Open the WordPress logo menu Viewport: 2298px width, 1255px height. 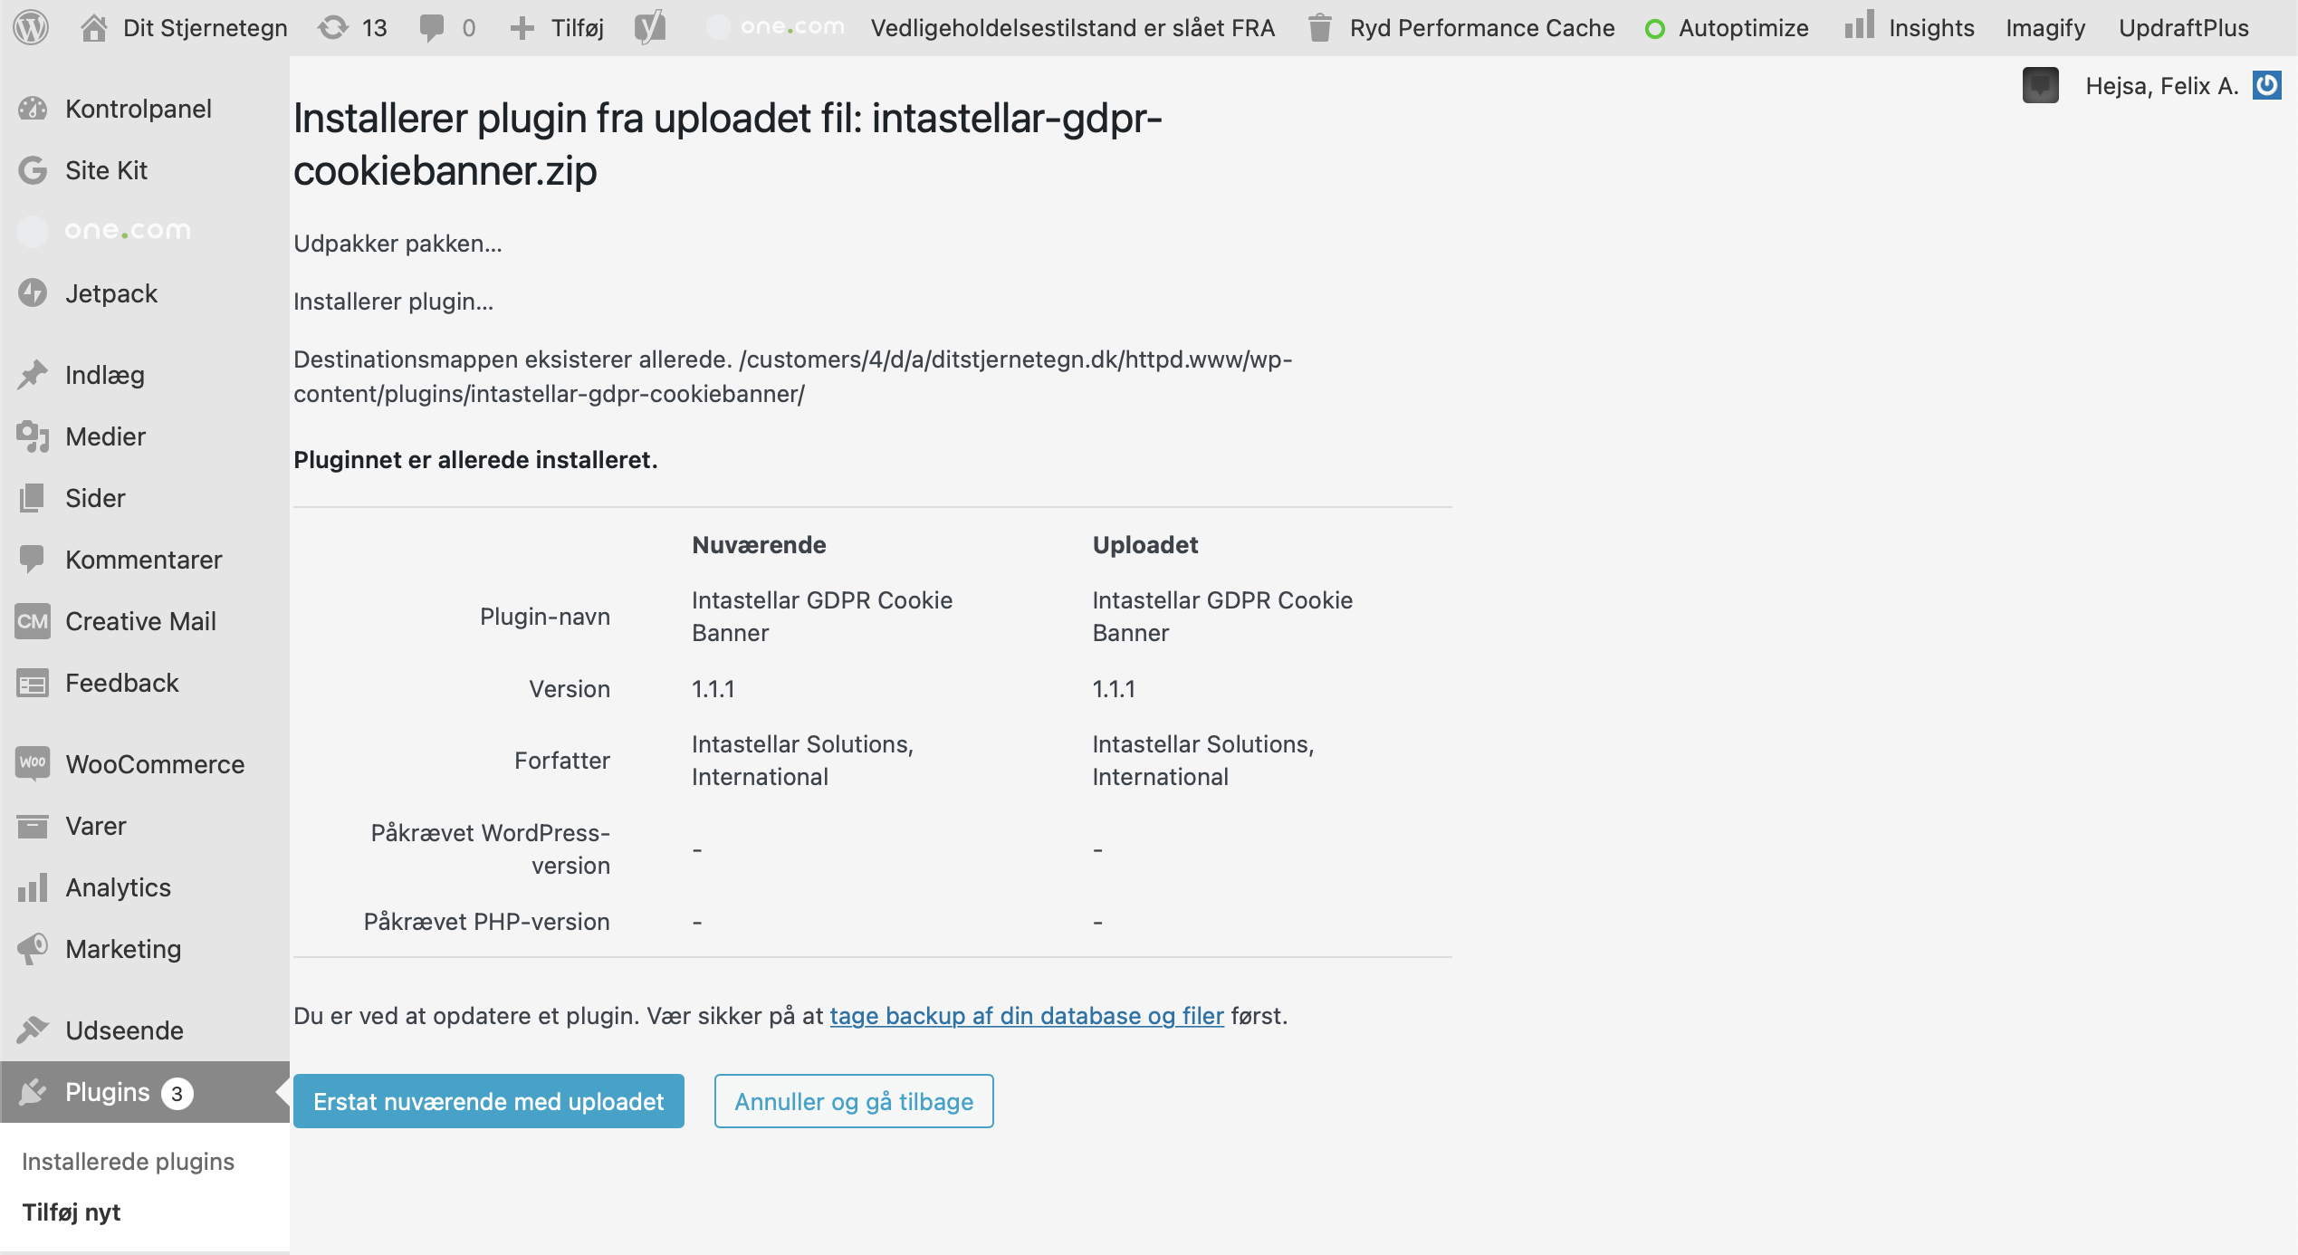point(31,28)
